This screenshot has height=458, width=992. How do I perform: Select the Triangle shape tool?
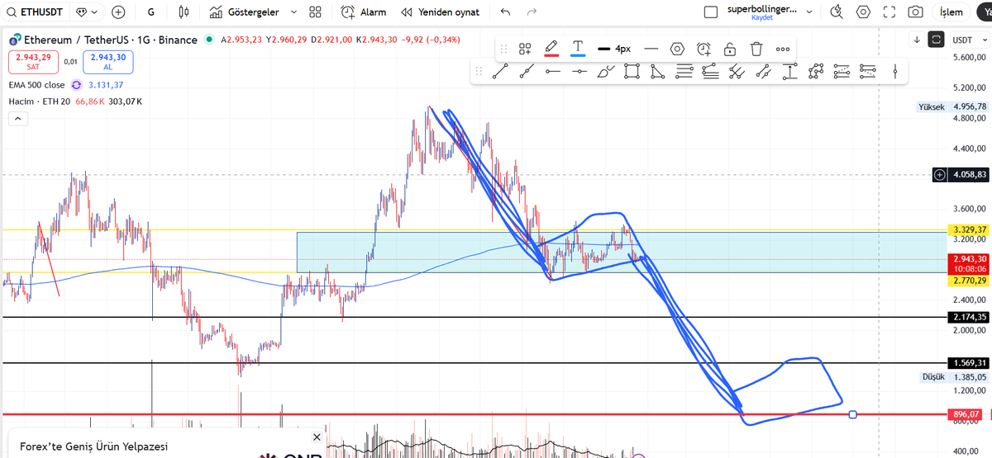coord(658,72)
